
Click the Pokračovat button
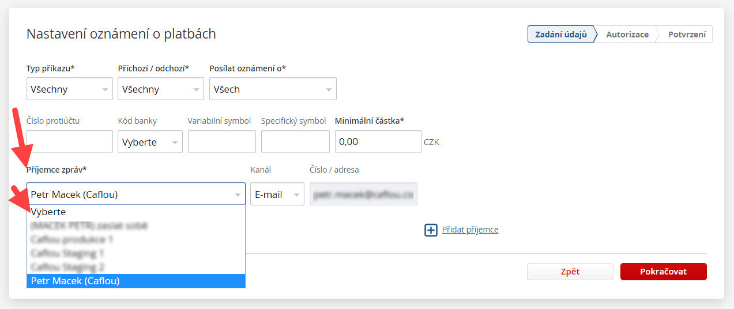pos(663,272)
